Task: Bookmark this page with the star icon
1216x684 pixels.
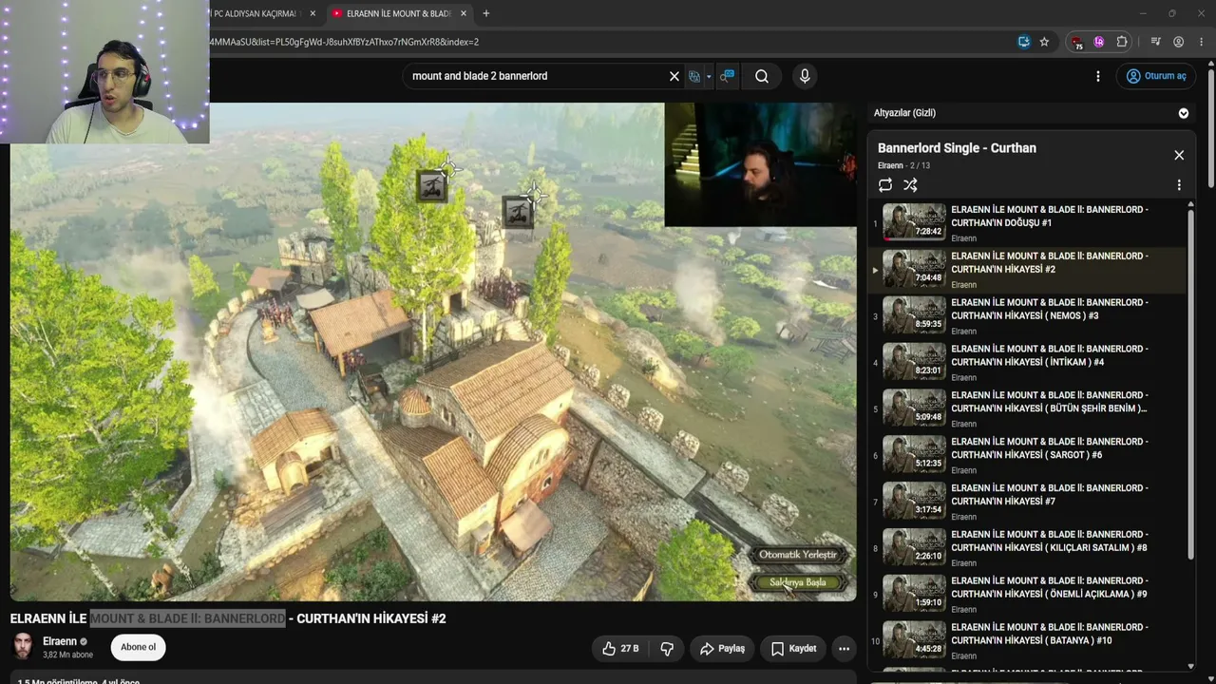Action: (x=1044, y=42)
